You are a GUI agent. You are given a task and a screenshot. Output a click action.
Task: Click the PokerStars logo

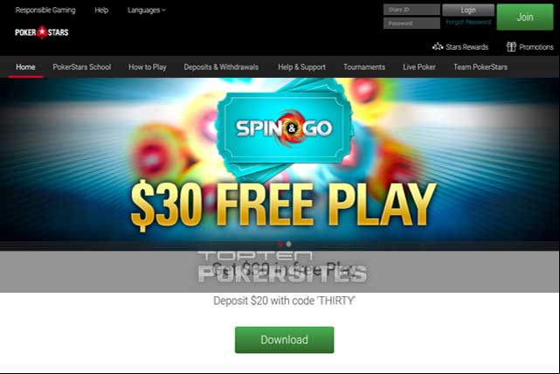(42, 32)
